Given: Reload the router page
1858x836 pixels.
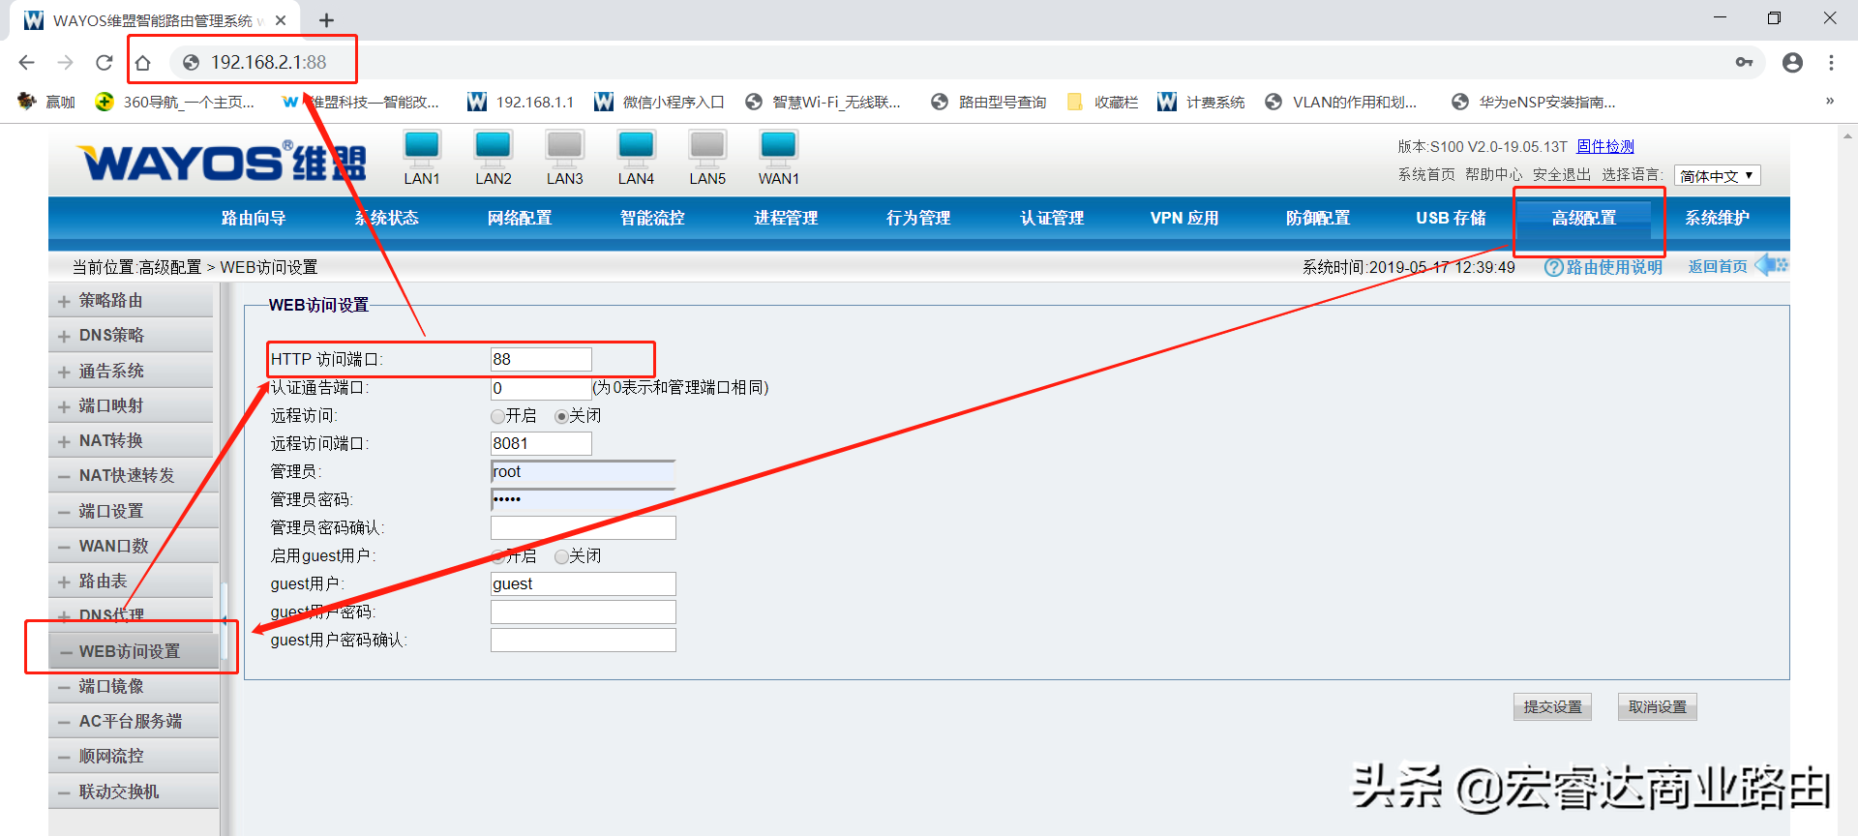Looking at the screenshot, I should coord(104,62).
